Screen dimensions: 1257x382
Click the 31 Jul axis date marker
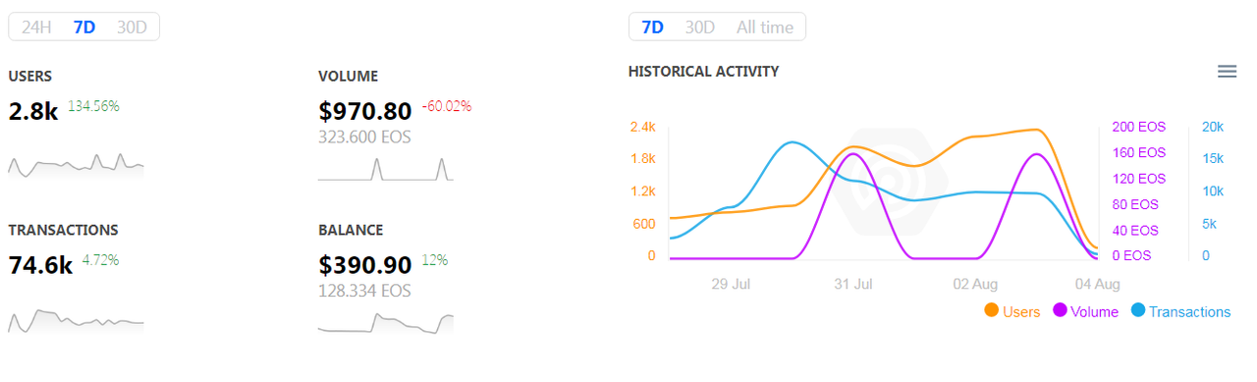[853, 284]
